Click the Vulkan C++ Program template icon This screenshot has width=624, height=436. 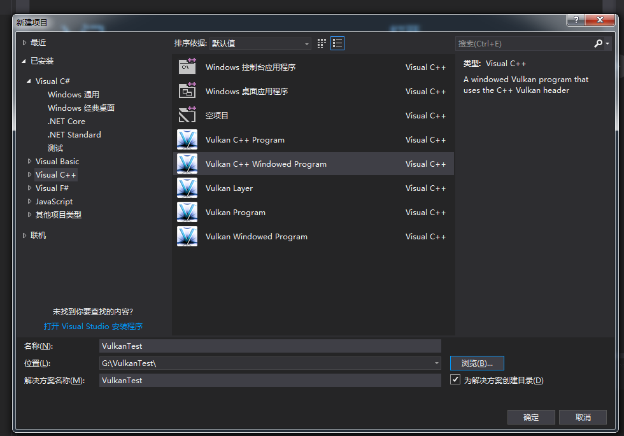point(187,139)
